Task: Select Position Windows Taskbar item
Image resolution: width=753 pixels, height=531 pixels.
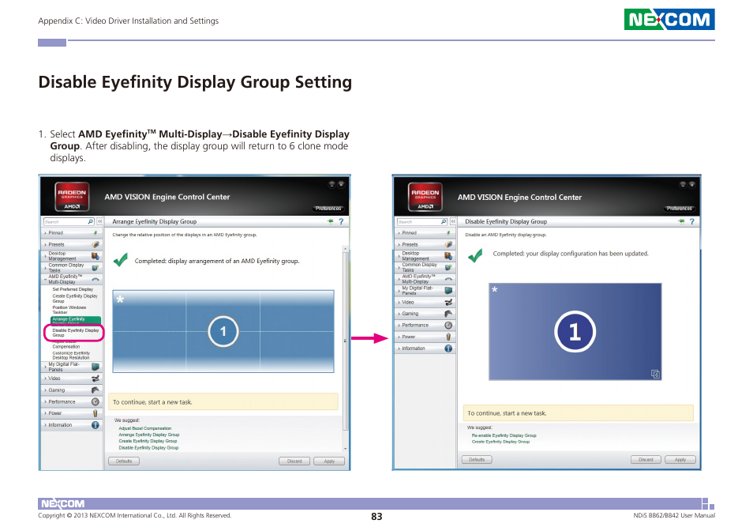Action: point(69,310)
